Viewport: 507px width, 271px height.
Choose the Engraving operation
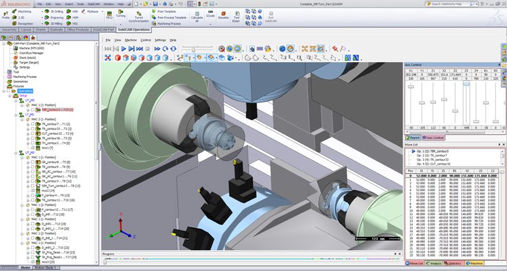coord(54,18)
